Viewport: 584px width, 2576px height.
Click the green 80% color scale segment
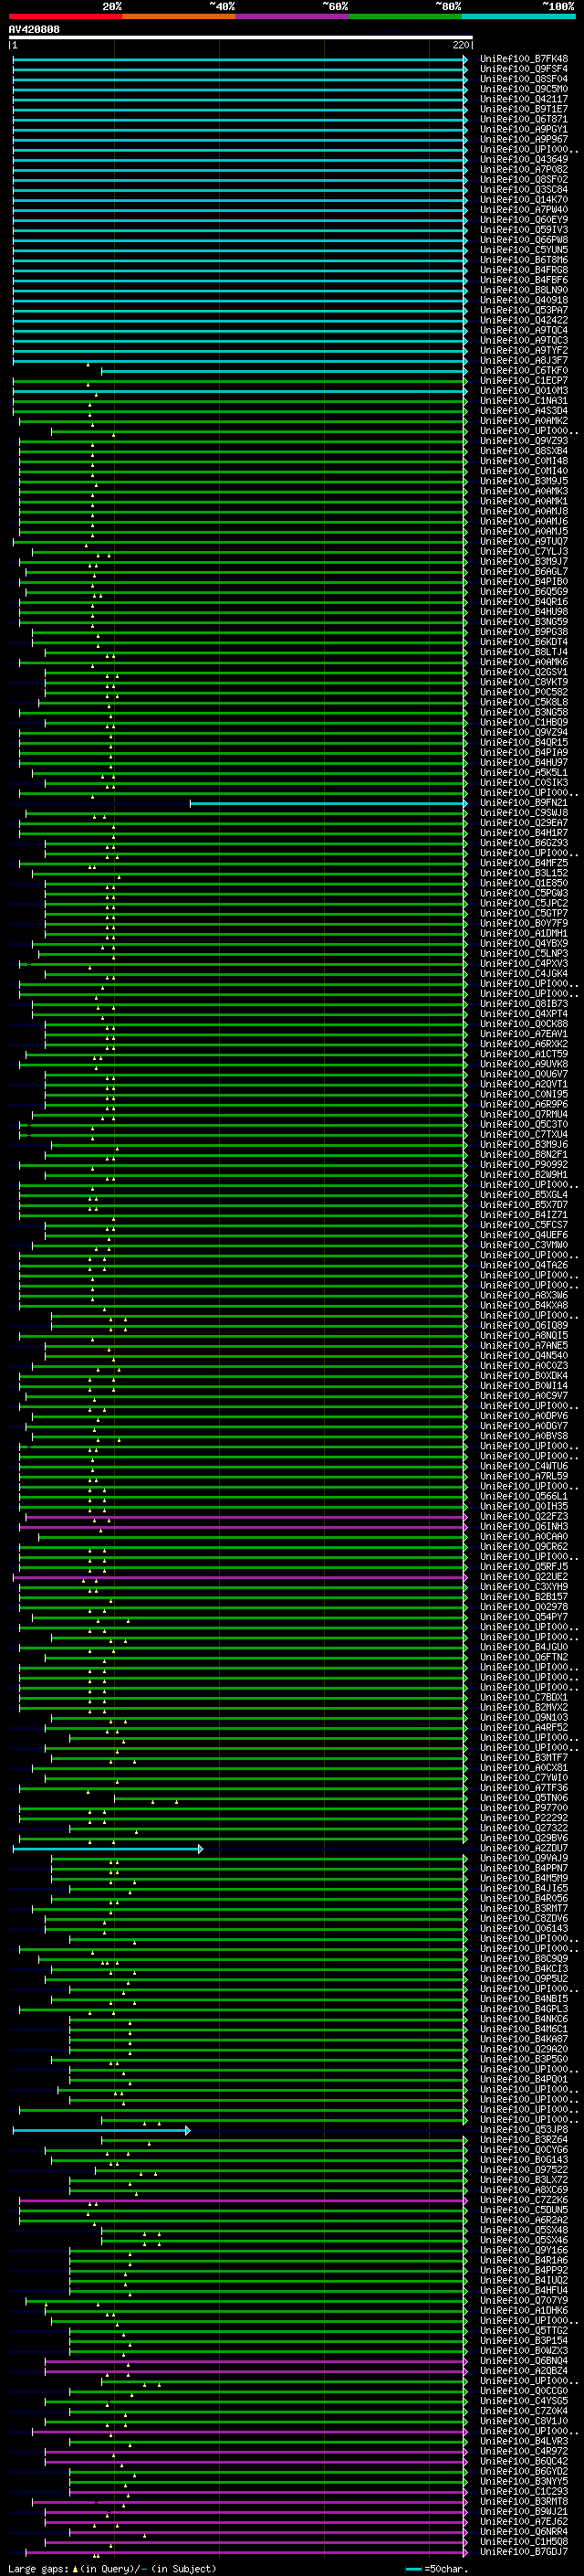405,16
